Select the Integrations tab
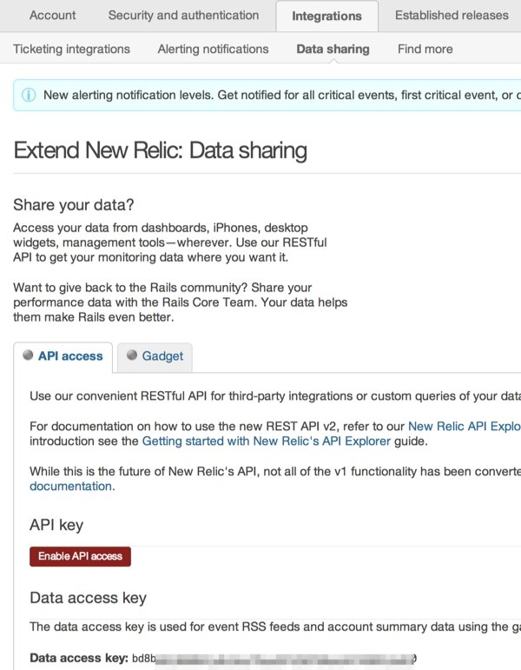Image resolution: width=521 pixels, height=670 pixels. [x=327, y=17]
